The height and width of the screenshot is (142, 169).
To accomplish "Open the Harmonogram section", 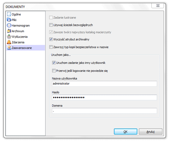I will (21, 26).
